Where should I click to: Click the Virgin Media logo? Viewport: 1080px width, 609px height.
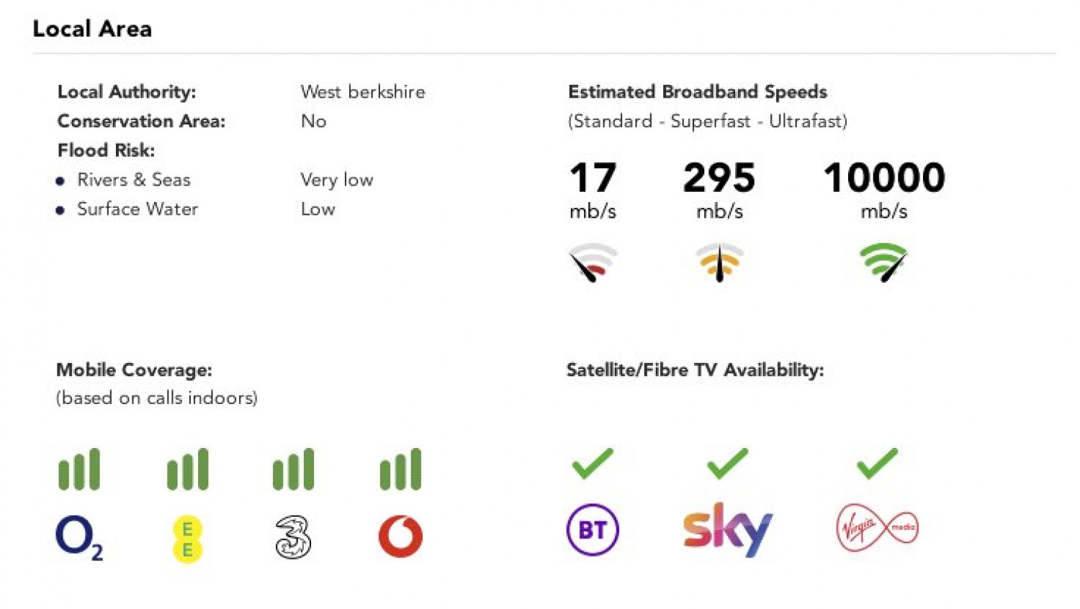tap(877, 528)
